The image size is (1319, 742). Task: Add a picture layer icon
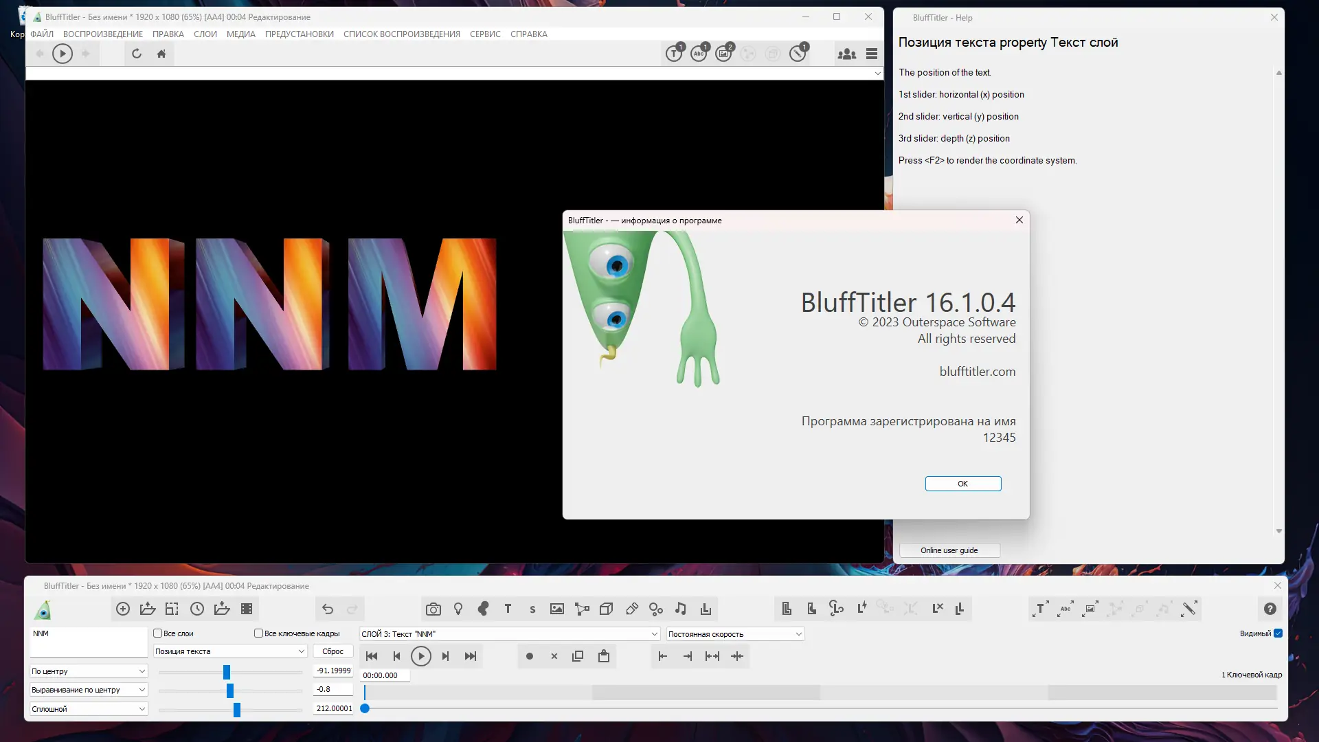557,609
